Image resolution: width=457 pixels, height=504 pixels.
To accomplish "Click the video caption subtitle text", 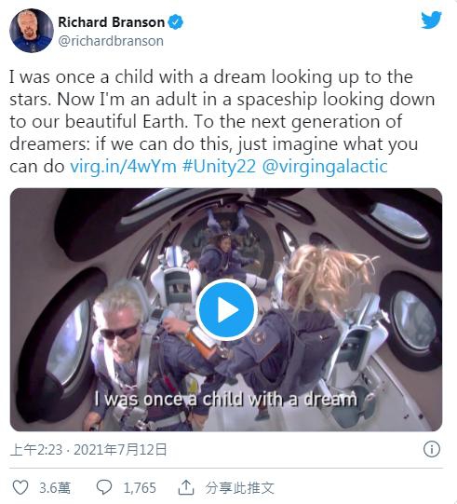I will click(x=225, y=400).
